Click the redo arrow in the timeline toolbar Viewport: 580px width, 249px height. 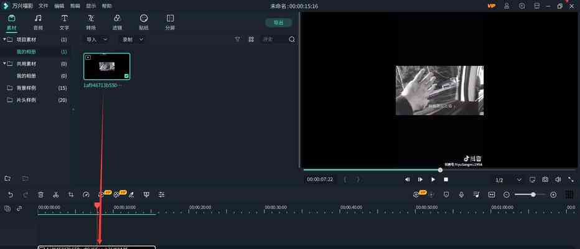coord(26,195)
